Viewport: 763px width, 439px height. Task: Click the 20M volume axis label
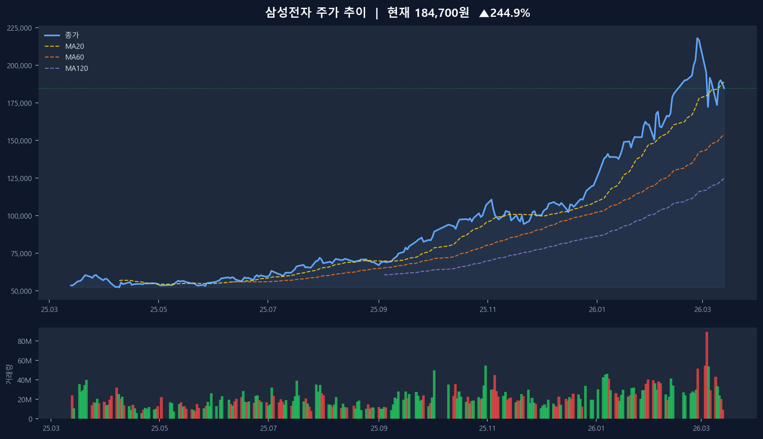click(x=25, y=400)
